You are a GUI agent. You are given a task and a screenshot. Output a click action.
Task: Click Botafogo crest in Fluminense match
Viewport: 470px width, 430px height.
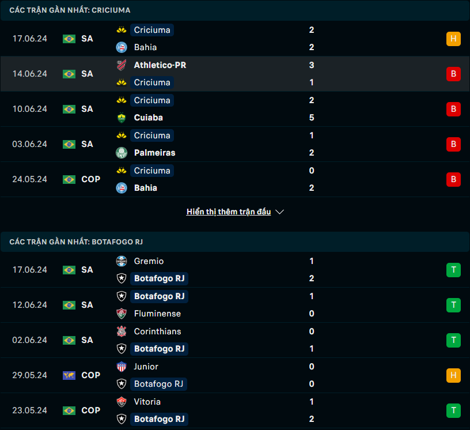122,296
